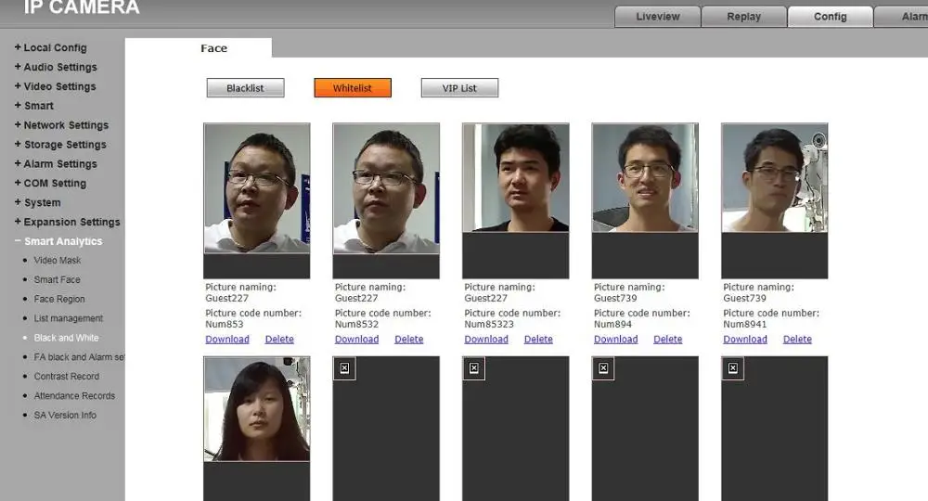Click broken image icon in second row, second card
Image resolution: width=928 pixels, height=501 pixels.
click(x=344, y=368)
